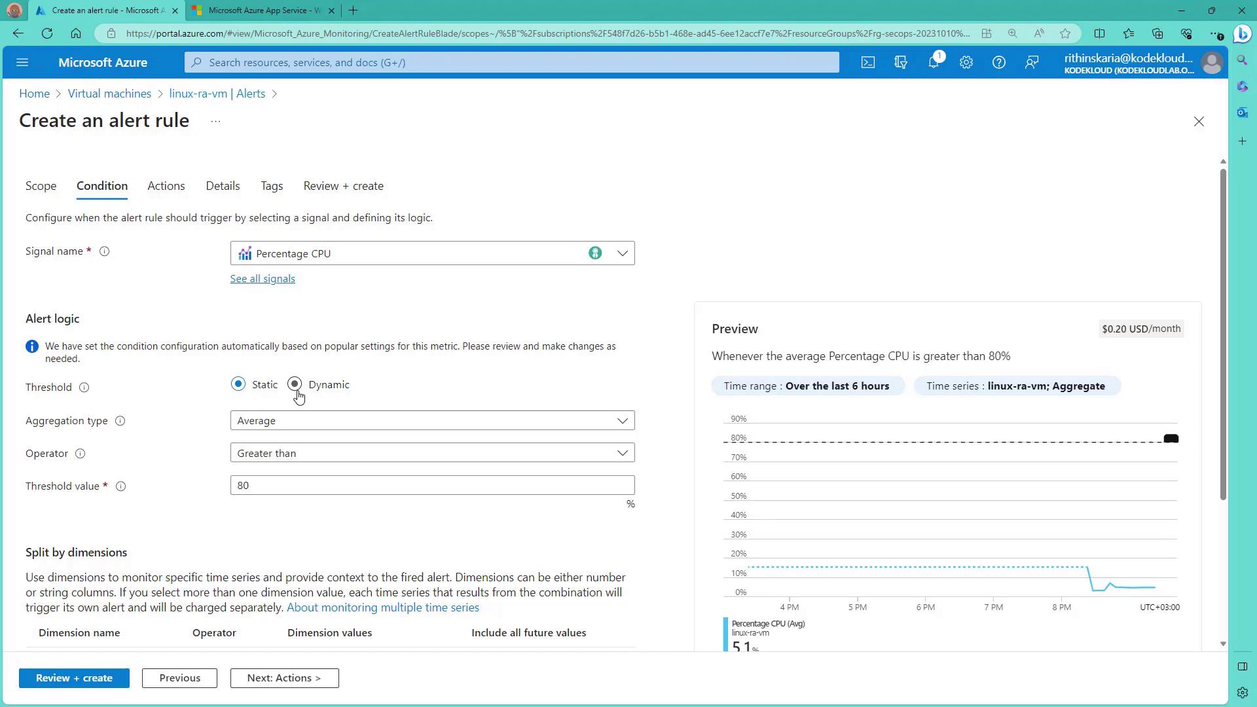Open the Azure portal hamburger menu
Screen dimensions: 1257x707
coord(22,63)
